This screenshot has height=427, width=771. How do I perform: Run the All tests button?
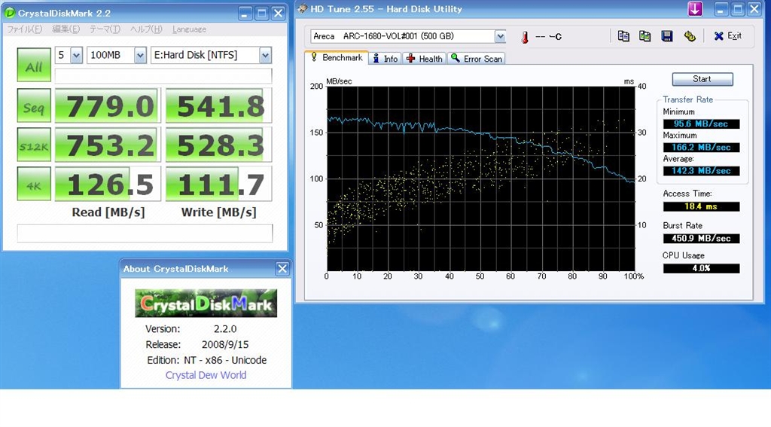coord(34,66)
